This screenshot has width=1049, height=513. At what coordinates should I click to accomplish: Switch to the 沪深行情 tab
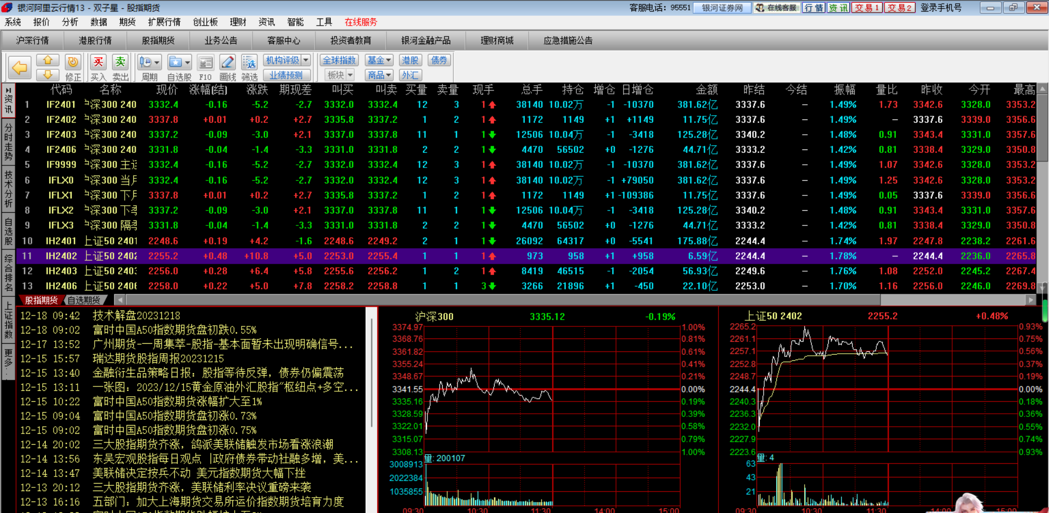click(x=32, y=40)
